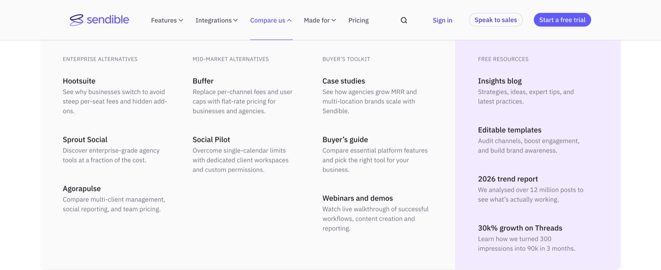Viewport: 661px width, 270px height.
Task: Click "Compare multi-client management" description
Action: (x=114, y=204)
